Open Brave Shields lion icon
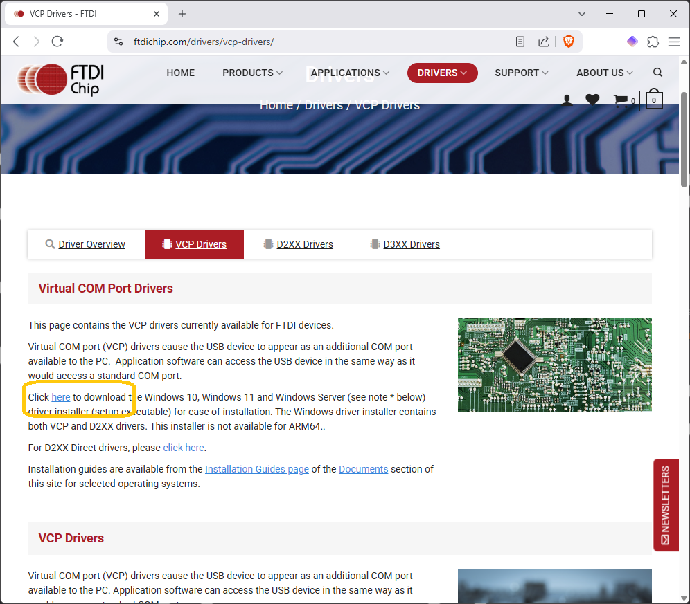 pos(569,42)
